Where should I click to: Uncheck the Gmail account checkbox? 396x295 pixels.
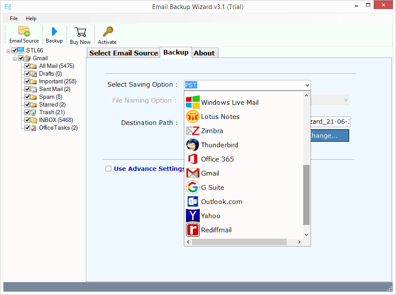tap(21, 58)
